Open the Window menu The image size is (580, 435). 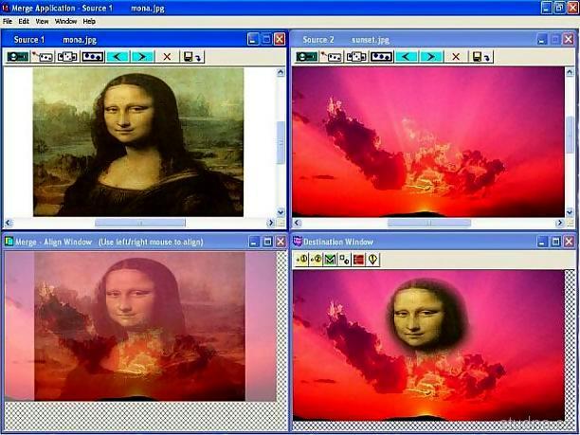[x=65, y=22]
